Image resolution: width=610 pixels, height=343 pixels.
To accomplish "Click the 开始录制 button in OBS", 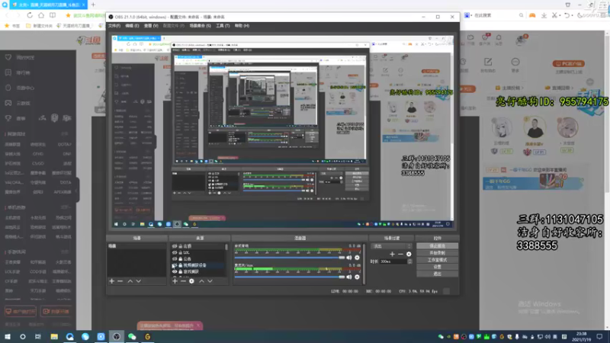I will click(437, 253).
